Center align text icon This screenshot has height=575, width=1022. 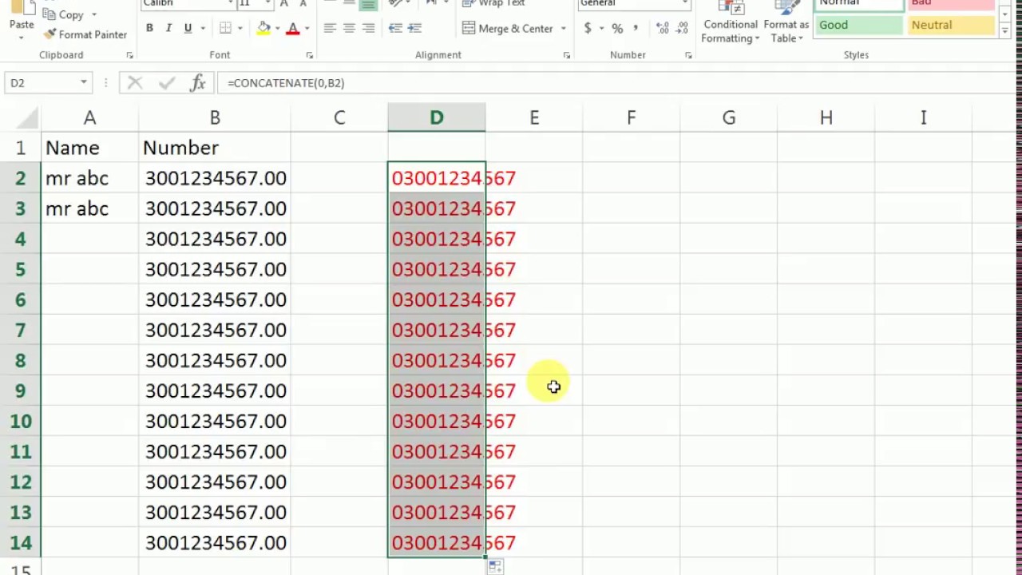(349, 28)
